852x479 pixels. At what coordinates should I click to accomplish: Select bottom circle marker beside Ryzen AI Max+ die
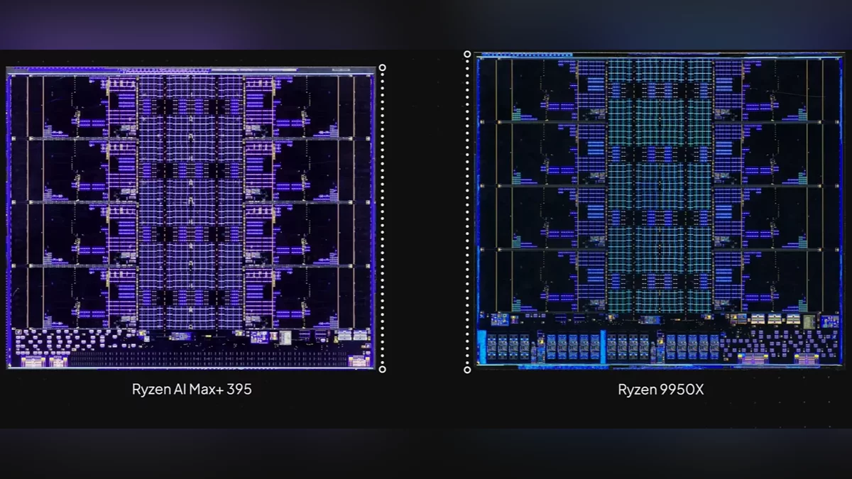(x=383, y=369)
